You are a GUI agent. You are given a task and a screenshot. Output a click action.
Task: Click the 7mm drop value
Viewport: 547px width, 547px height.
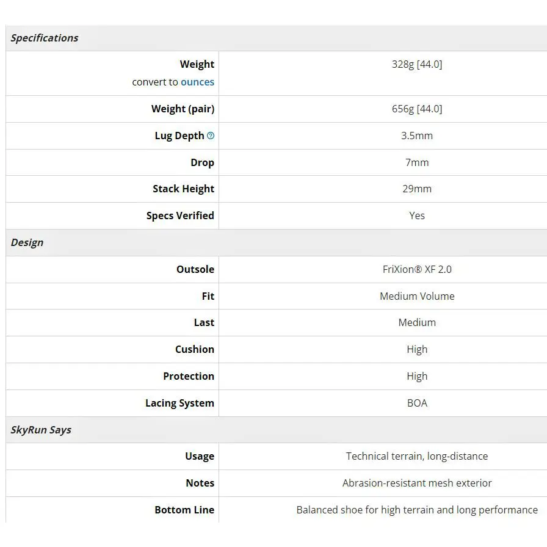click(417, 162)
